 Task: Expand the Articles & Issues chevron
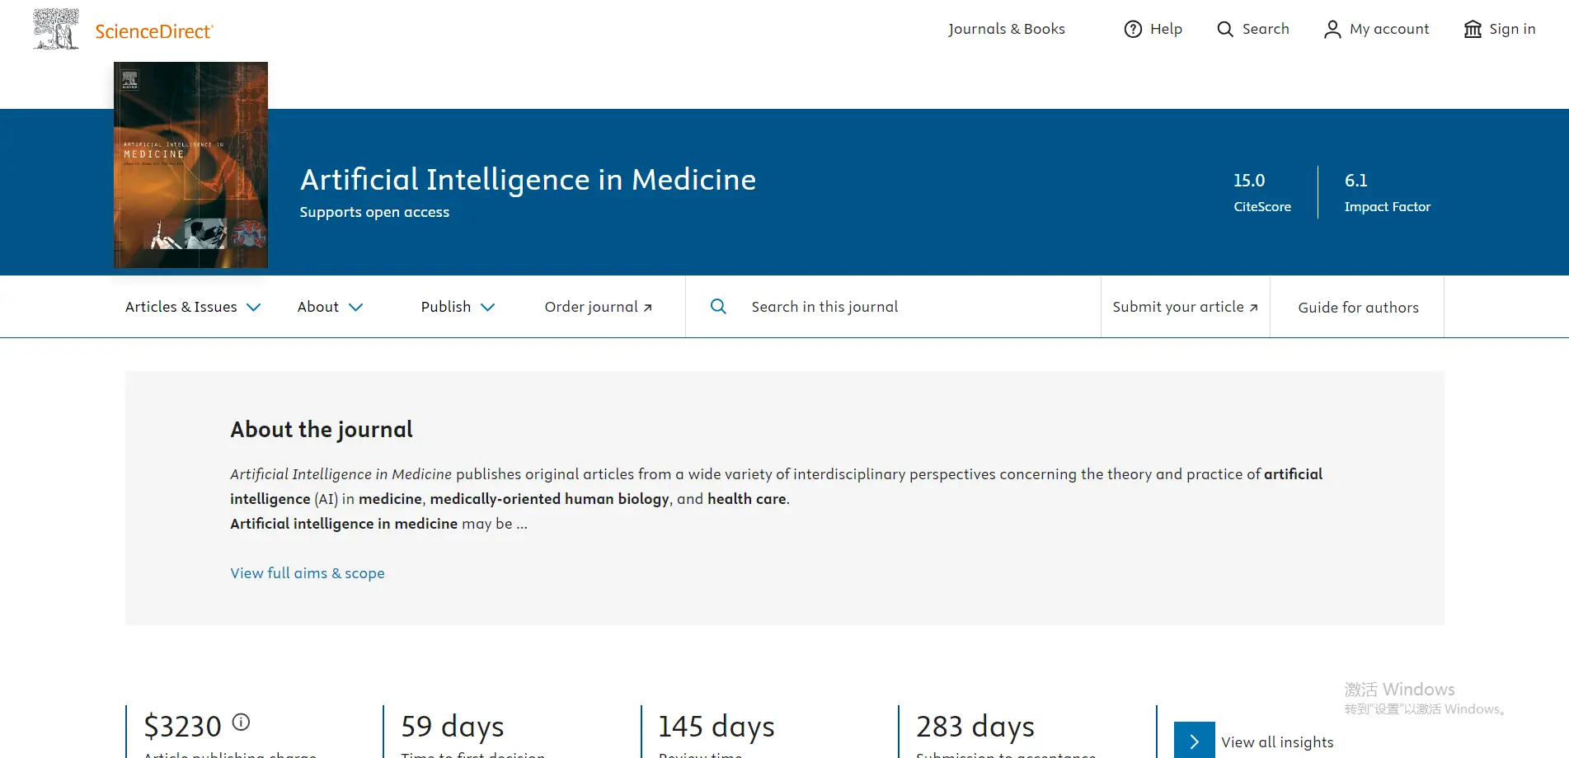[254, 307]
